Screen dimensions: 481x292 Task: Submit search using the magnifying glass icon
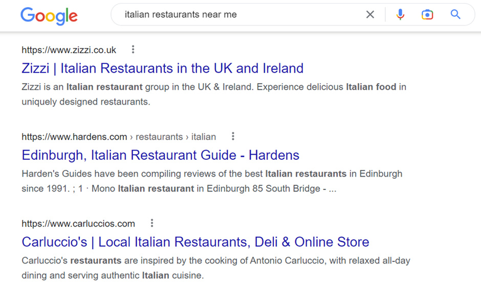(x=455, y=14)
